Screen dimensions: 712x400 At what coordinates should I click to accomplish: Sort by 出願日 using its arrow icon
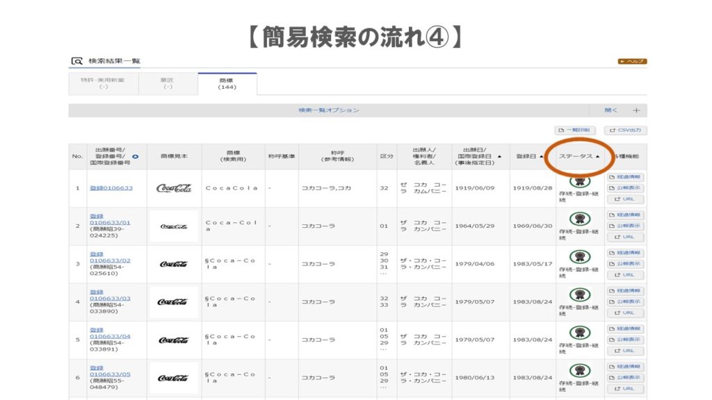(499, 156)
